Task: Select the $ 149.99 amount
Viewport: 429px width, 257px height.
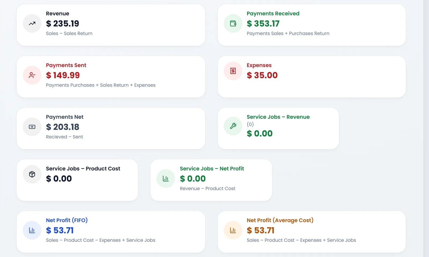Action: coord(63,75)
